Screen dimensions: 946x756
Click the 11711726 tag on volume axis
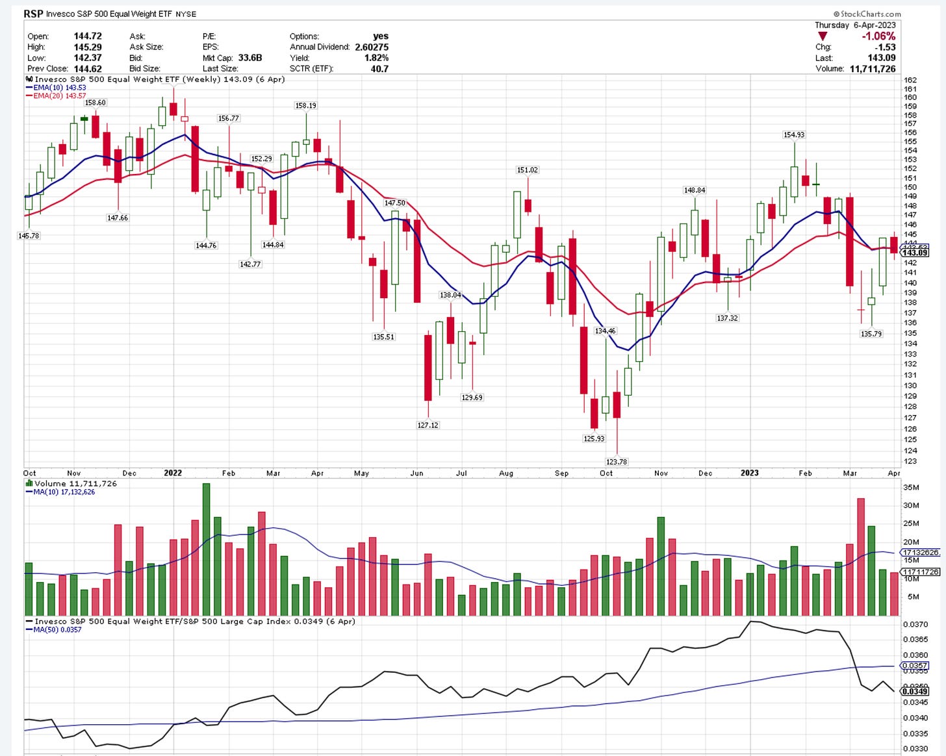point(920,572)
